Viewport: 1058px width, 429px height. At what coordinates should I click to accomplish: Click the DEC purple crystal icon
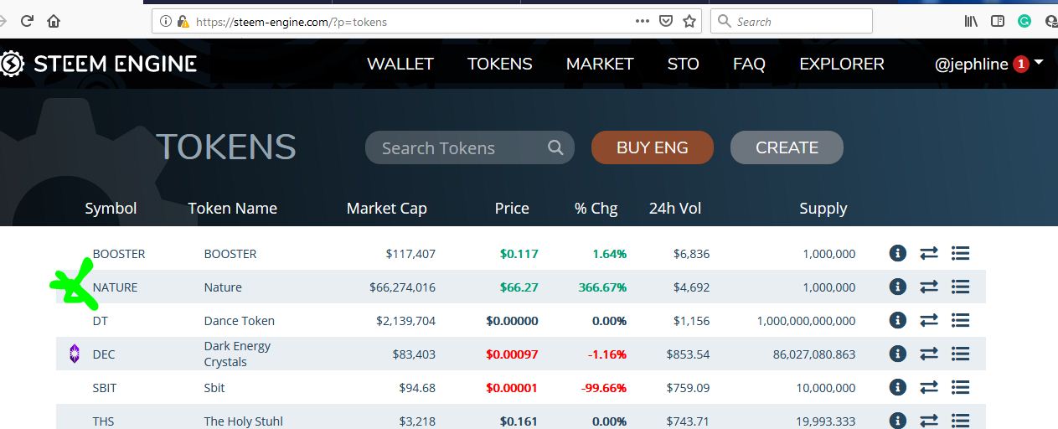(74, 354)
